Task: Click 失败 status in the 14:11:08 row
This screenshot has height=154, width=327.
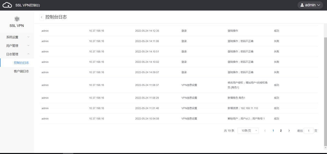Action: coord(276,41)
